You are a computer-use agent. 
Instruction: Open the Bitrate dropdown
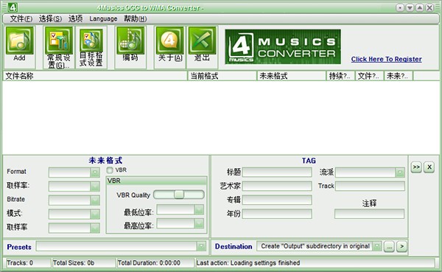click(x=95, y=200)
